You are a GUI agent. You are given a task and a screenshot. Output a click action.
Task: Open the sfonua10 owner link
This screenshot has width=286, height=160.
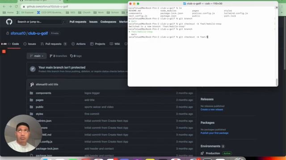(x=18, y=33)
